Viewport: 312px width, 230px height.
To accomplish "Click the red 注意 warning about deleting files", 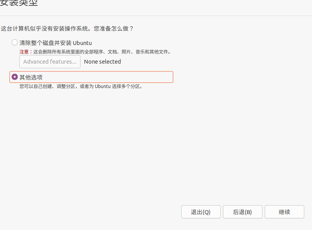I will click(95, 52).
